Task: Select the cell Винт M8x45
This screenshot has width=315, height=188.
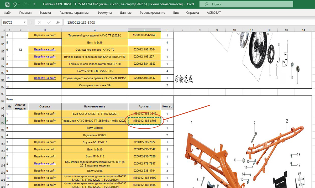Action: coord(95,149)
